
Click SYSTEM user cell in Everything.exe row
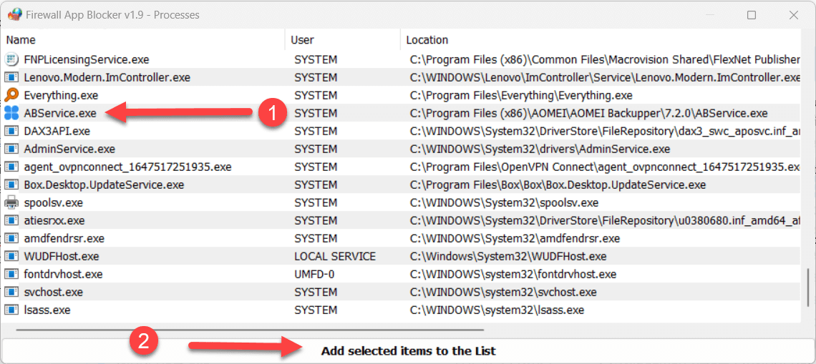tap(316, 95)
